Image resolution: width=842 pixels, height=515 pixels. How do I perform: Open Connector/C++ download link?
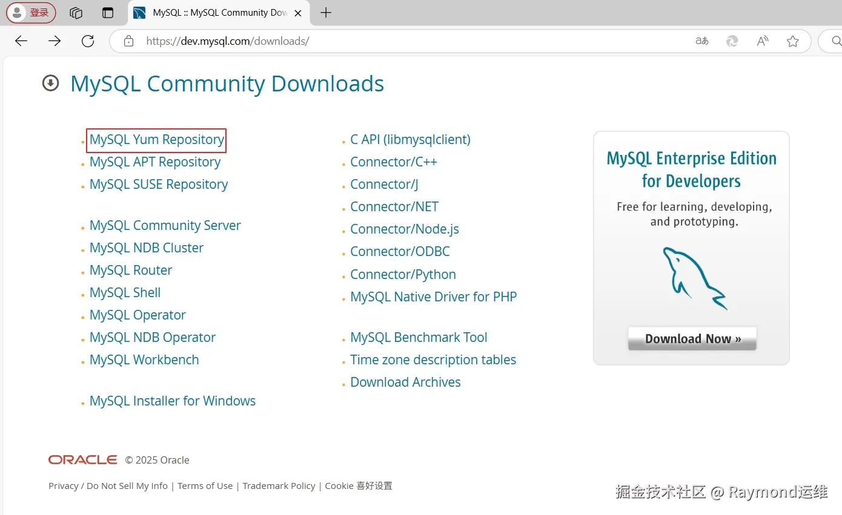394,162
